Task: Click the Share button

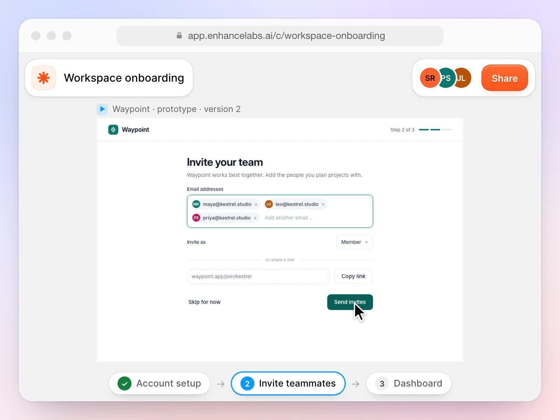Action: (x=505, y=78)
